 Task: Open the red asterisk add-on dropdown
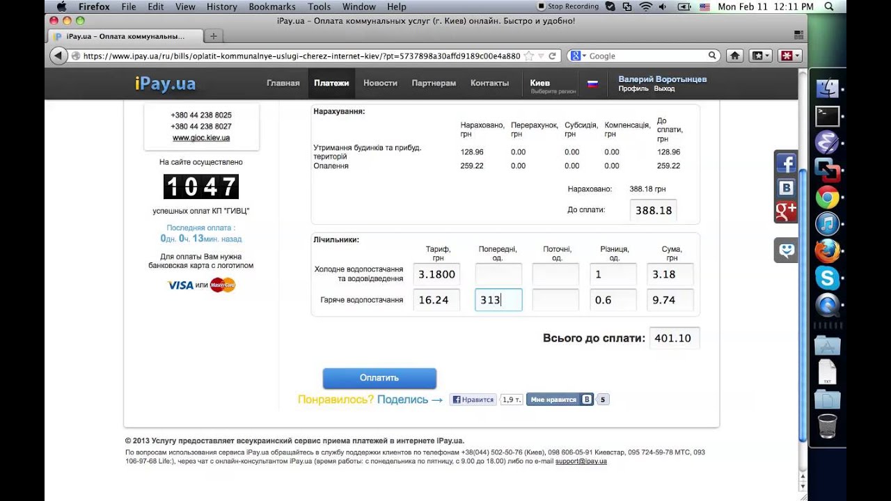point(790,56)
